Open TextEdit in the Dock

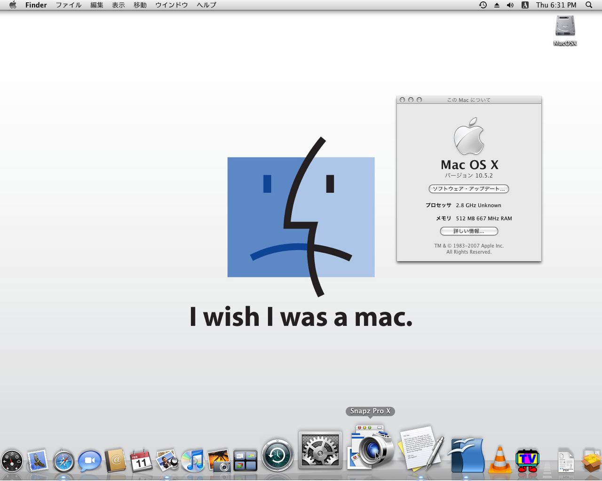coord(422,449)
